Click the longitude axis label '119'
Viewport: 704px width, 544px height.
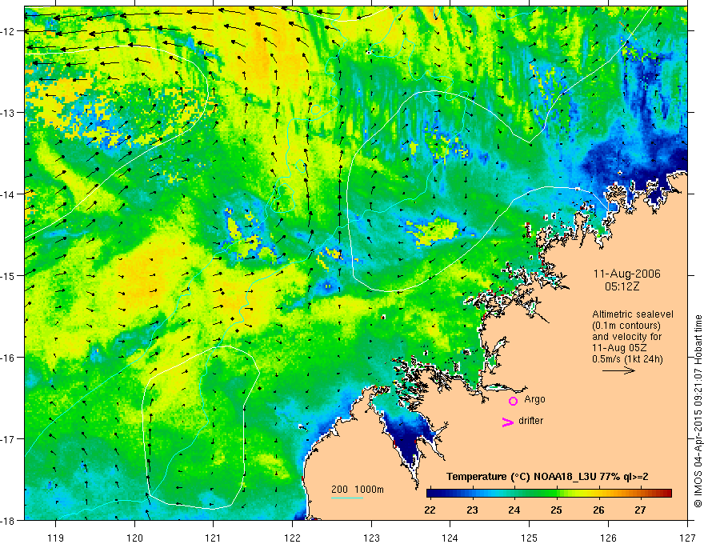[x=56, y=538]
